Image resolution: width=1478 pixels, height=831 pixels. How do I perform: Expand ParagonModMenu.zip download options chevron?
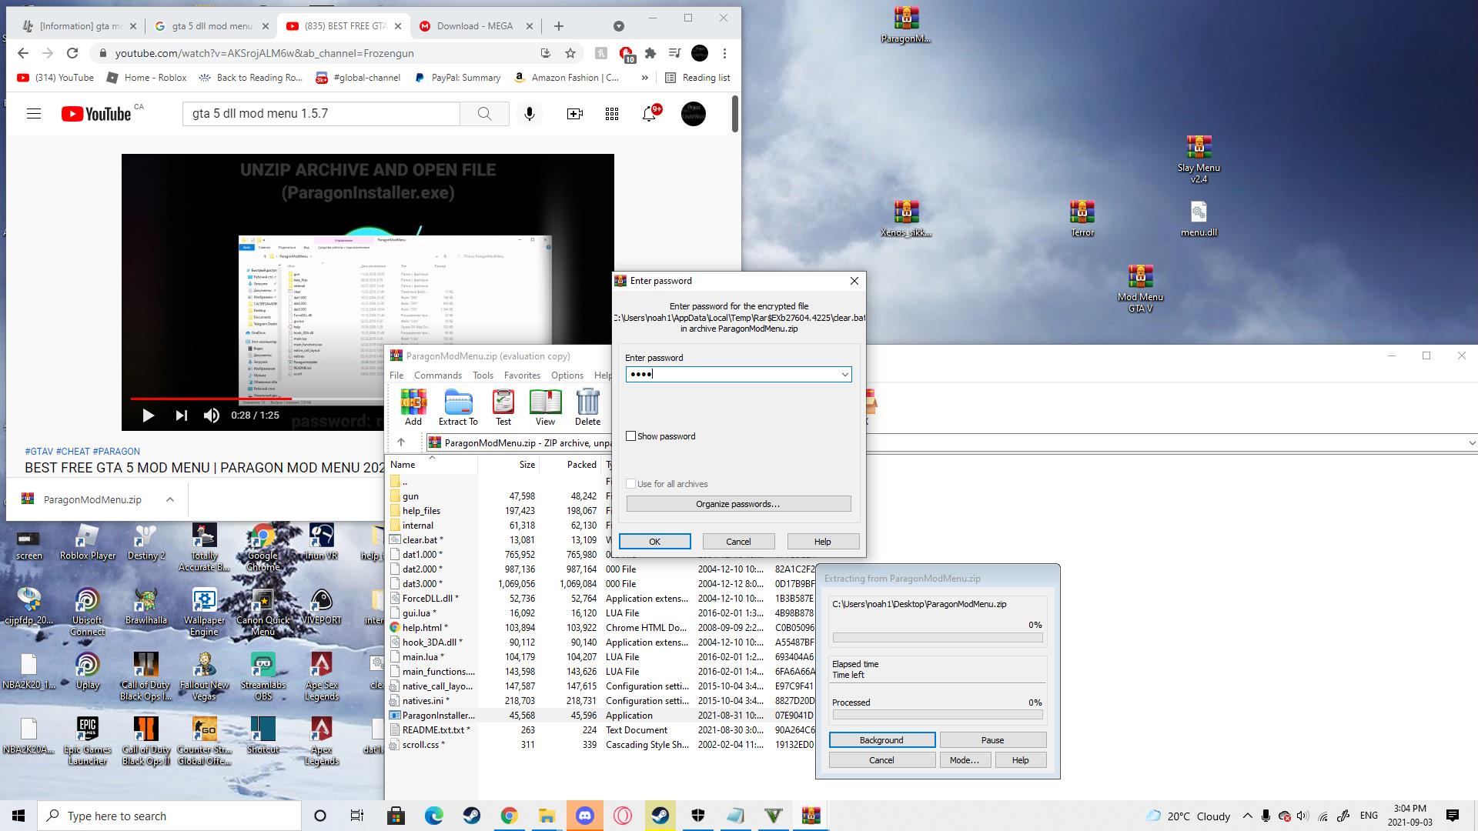tap(170, 499)
